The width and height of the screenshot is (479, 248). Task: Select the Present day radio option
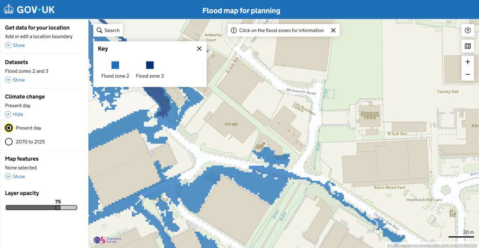(9, 128)
